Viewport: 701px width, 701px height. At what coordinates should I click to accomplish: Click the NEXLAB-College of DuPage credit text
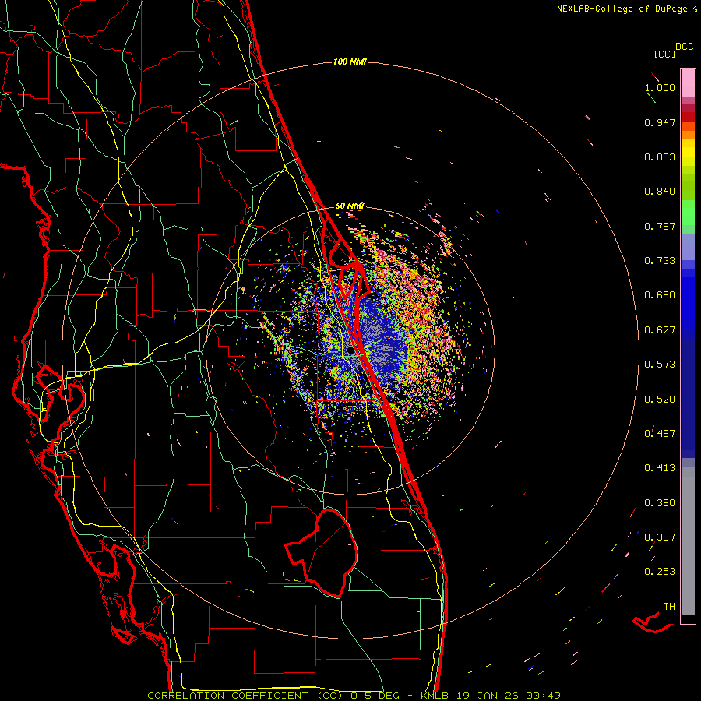pos(625,9)
